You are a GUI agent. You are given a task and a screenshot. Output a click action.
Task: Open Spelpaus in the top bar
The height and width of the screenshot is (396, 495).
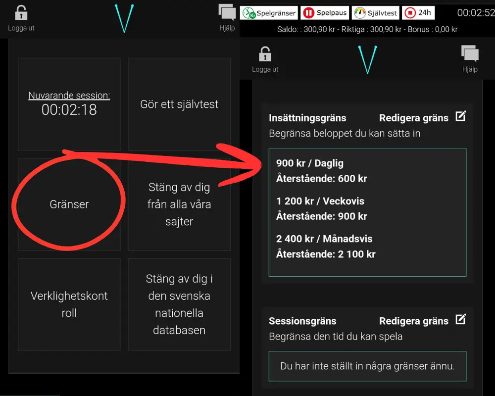pos(325,13)
